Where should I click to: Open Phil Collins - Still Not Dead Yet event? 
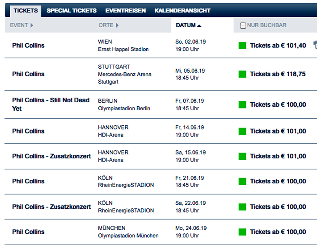click(51, 104)
